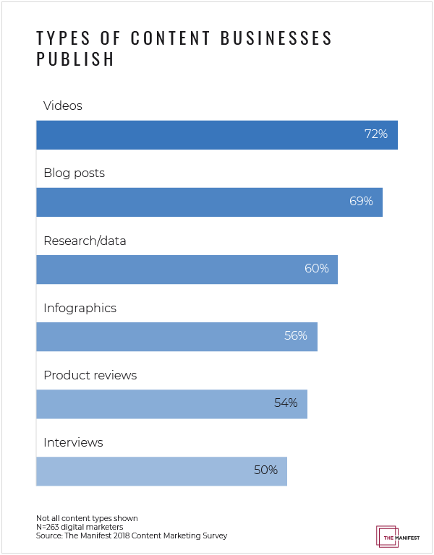Click the 60% percentage value
This screenshot has width=434, height=555.
pyautogui.click(x=316, y=269)
